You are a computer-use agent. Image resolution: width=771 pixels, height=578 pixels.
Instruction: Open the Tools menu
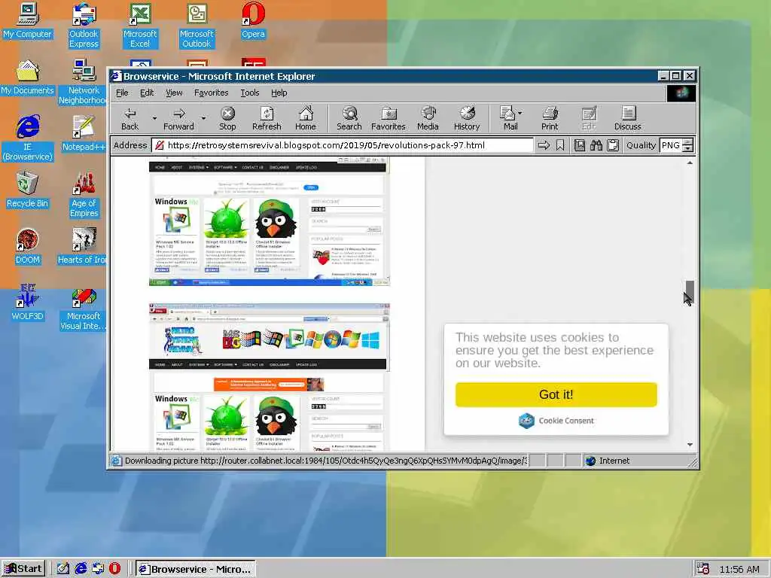(x=250, y=93)
